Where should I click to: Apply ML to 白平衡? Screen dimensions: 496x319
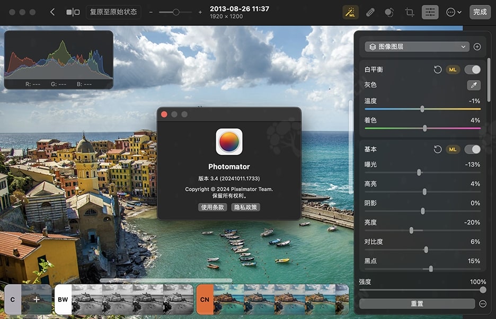(x=453, y=69)
